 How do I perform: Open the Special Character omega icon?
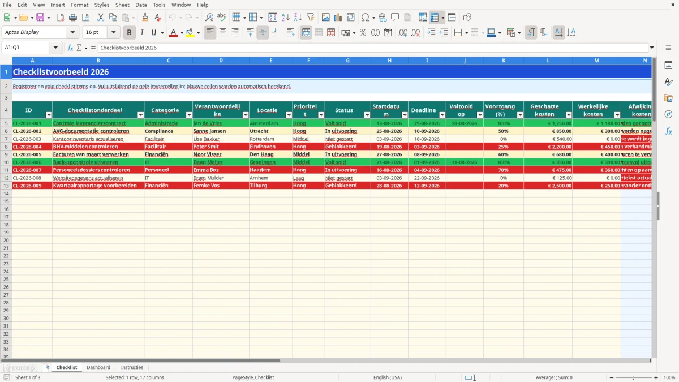[365, 18]
